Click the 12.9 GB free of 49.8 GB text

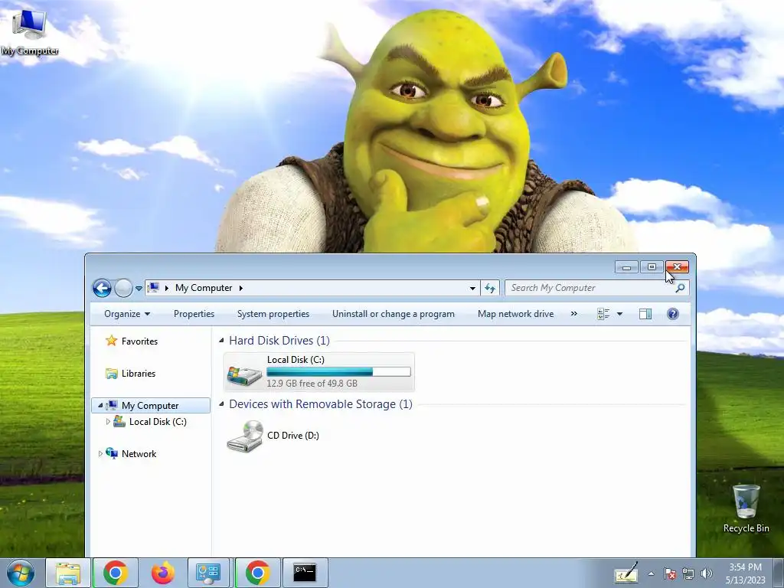pyautogui.click(x=312, y=384)
